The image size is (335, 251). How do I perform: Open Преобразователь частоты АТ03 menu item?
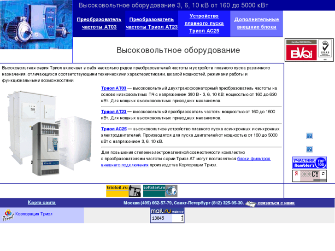[x=99, y=23]
